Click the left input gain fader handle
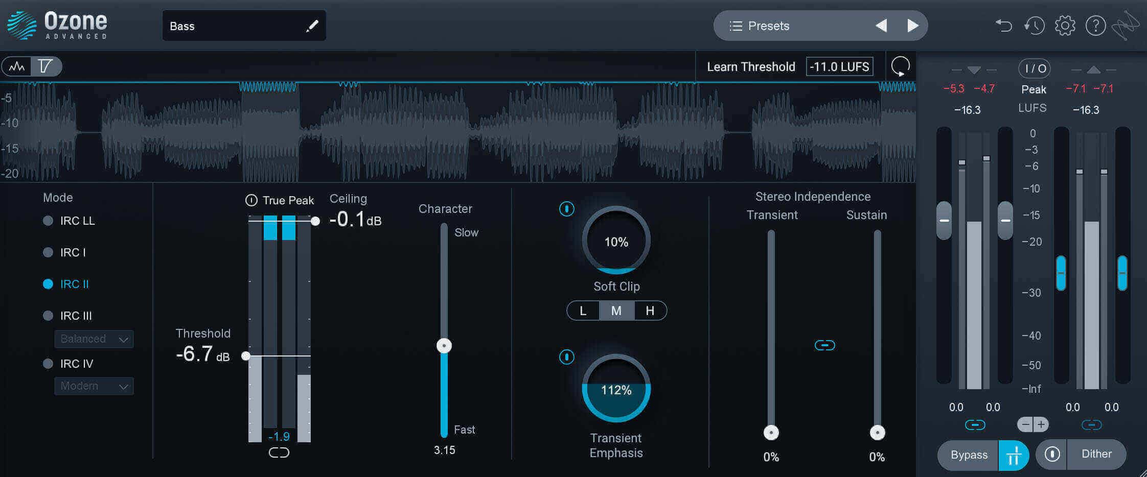The width and height of the screenshot is (1147, 477). click(x=944, y=221)
